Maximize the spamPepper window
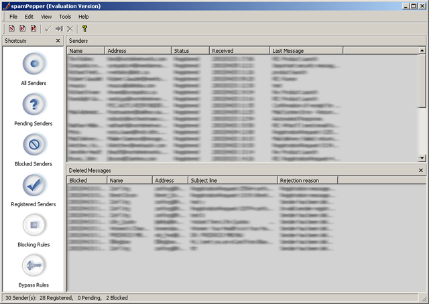This screenshot has width=429, height=304. pos(414,6)
